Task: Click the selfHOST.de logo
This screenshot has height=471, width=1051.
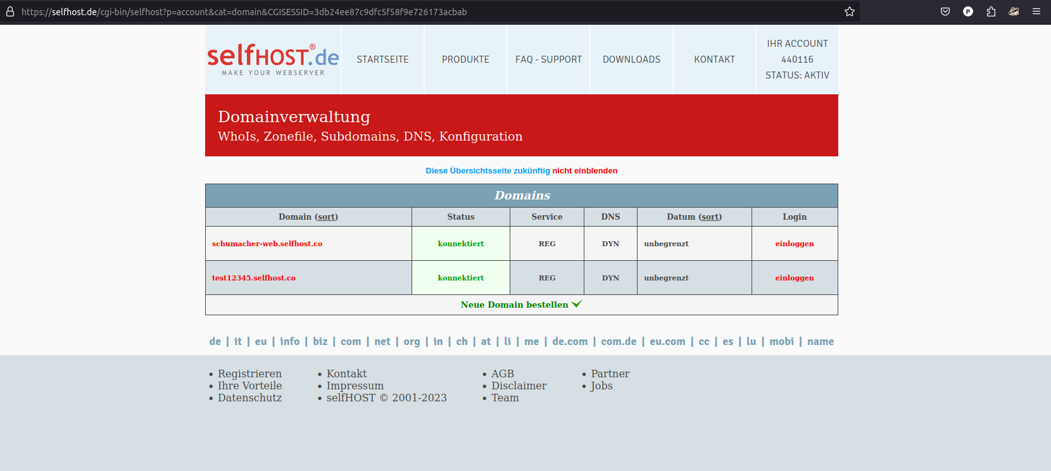Action: (273, 60)
